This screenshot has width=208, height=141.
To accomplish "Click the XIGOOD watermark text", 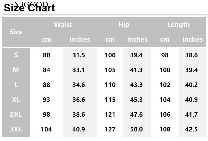I will (31, 4).
